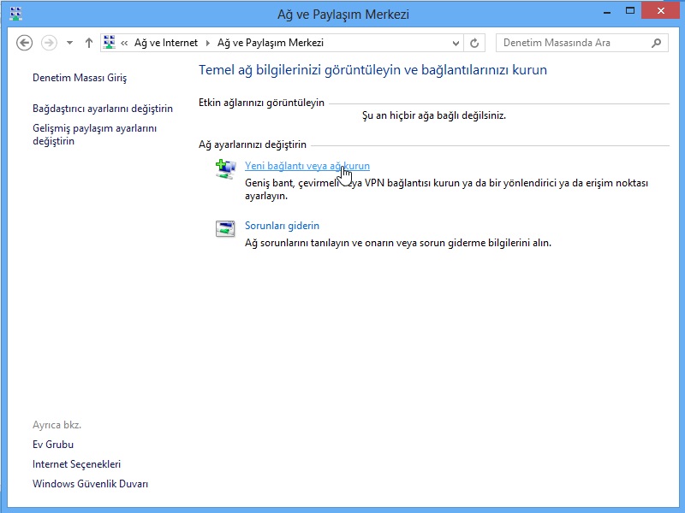Click the Ağ ayarlarınızı değiştirin label
Image resolution: width=685 pixels, height=513 pixels.
(252, 144)
